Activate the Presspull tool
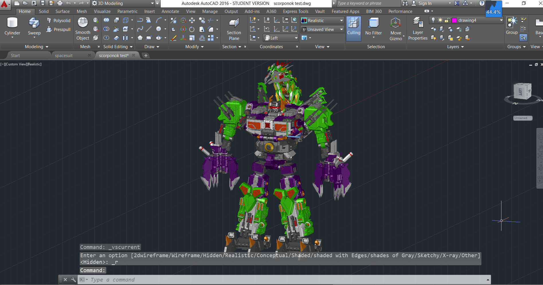543x285 pixels. (59, 30)
